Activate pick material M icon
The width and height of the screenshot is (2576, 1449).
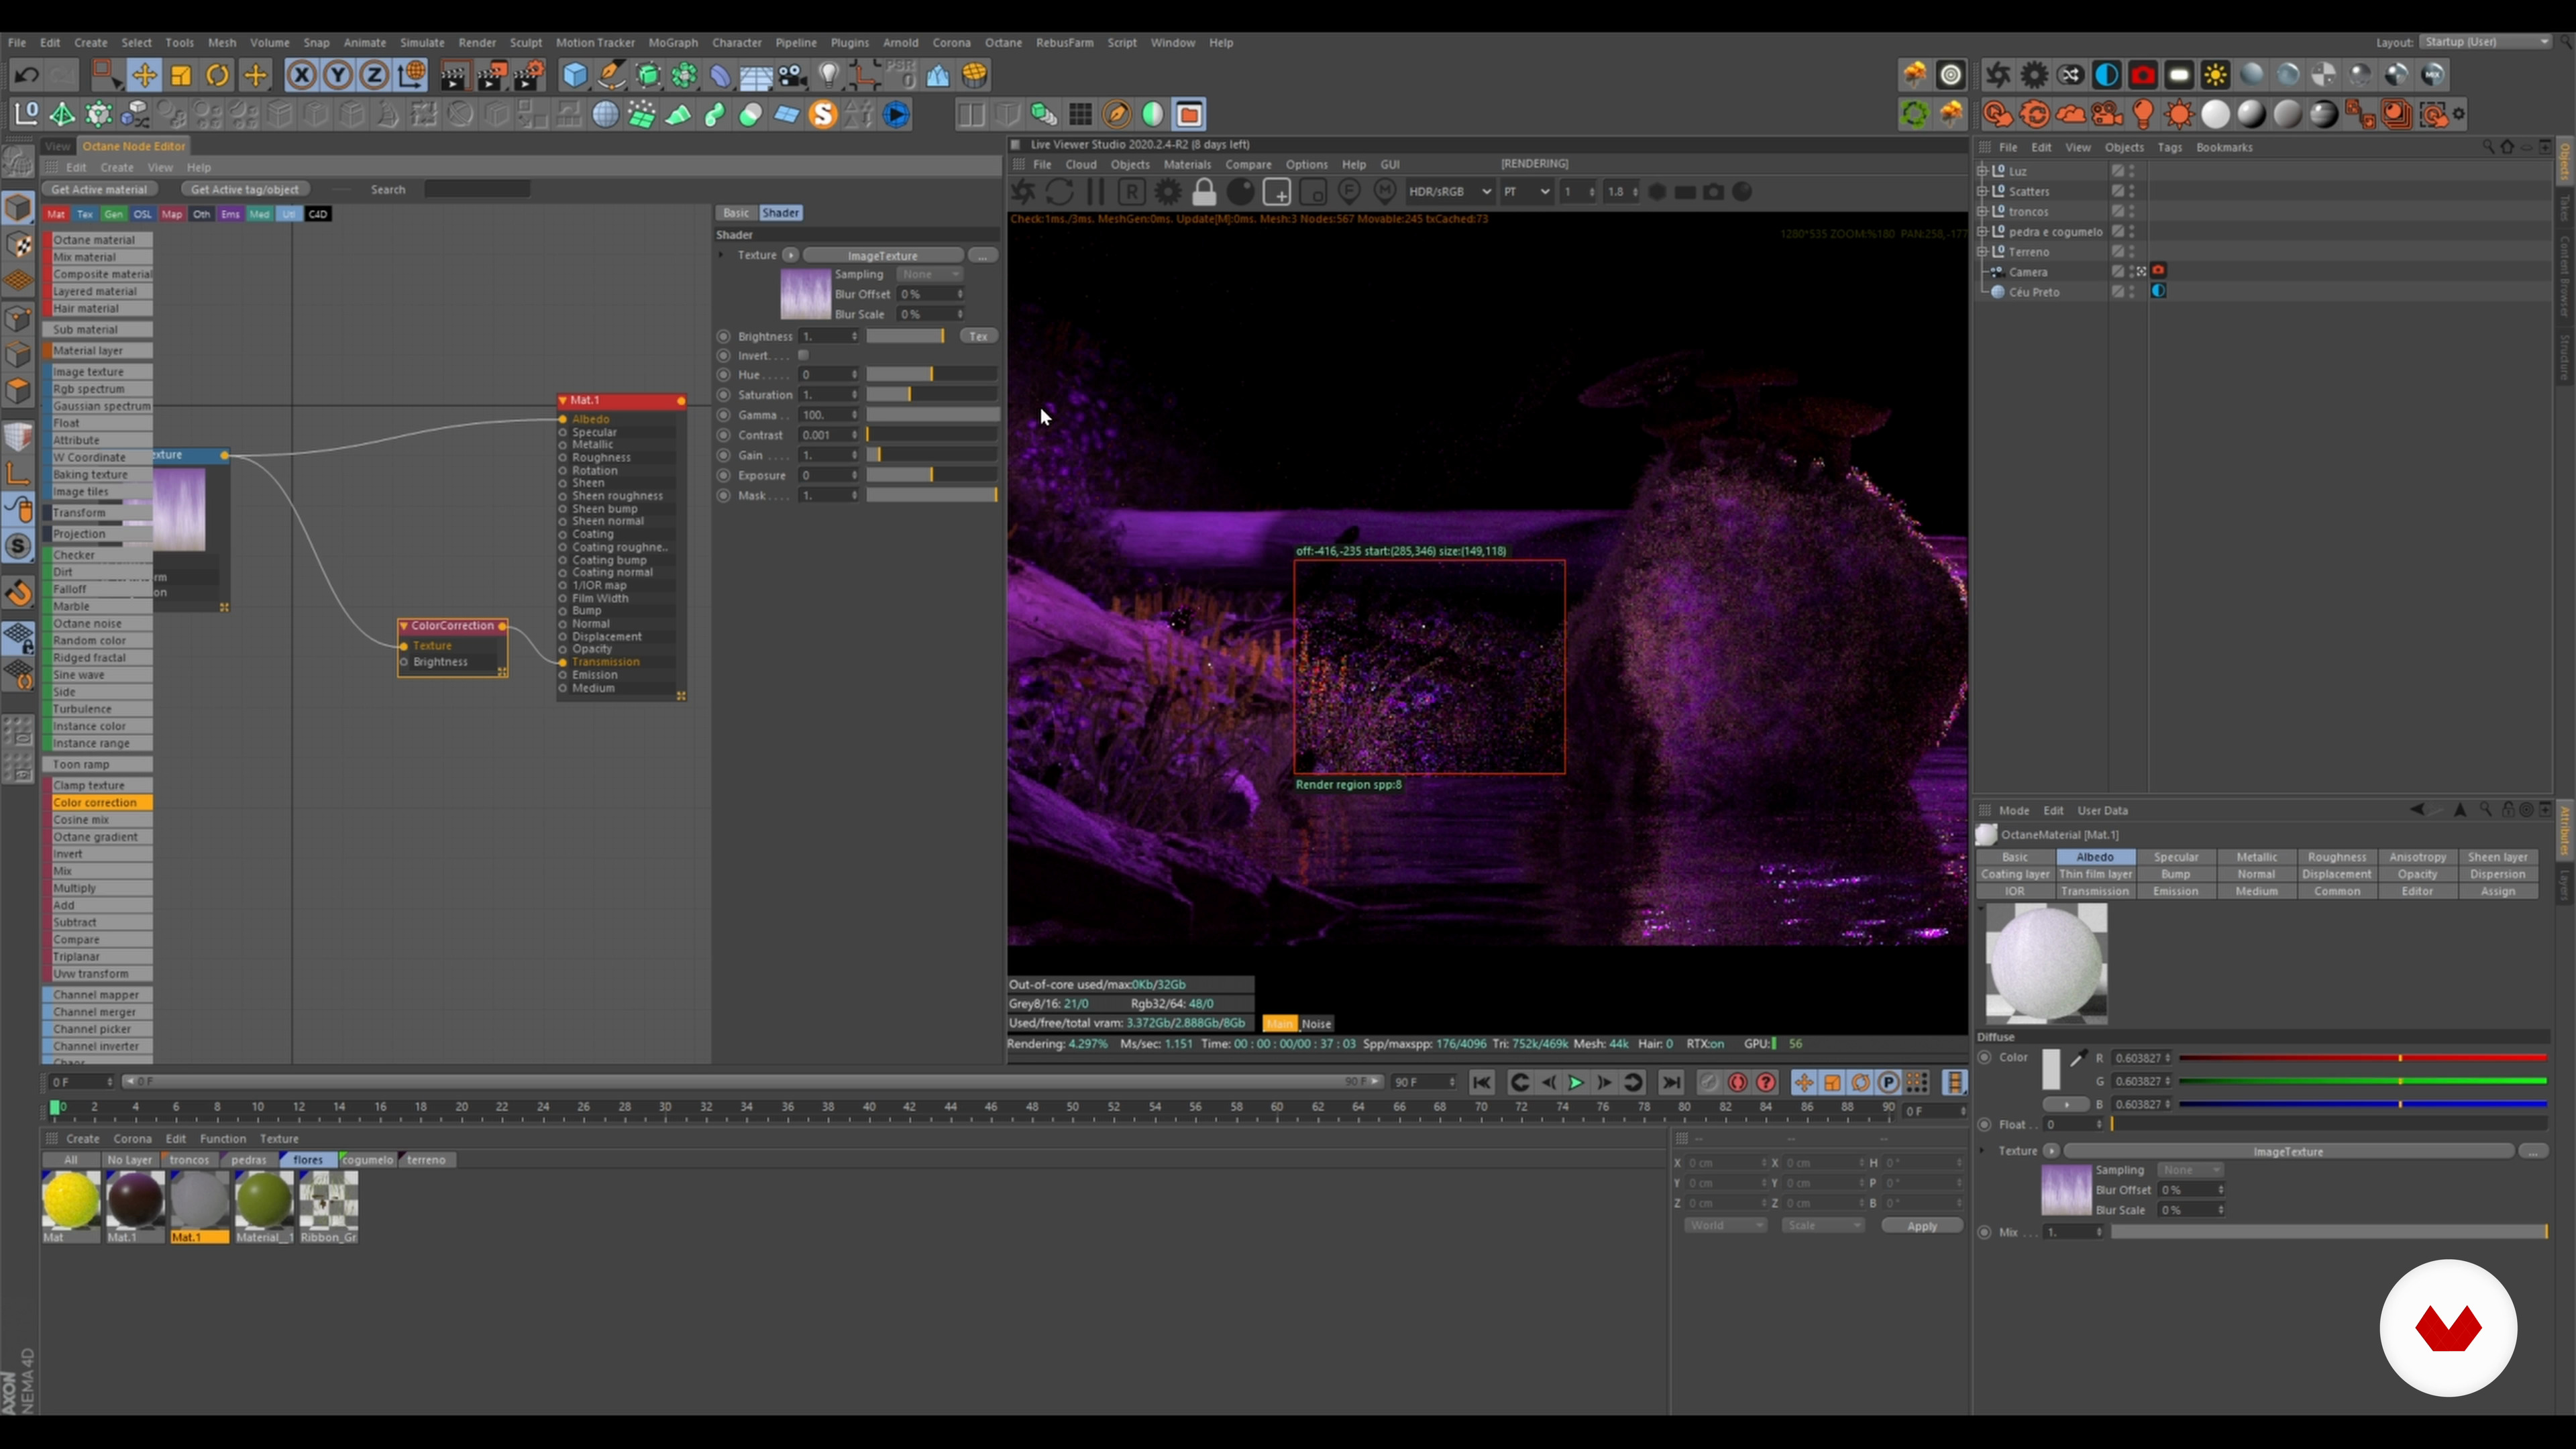point(1385,191)
